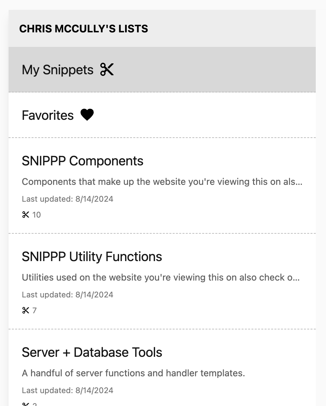Screen dimensions: 326x406
Task: Select the Favorites list
Action: pyautogui.click(x=48, y=116)
